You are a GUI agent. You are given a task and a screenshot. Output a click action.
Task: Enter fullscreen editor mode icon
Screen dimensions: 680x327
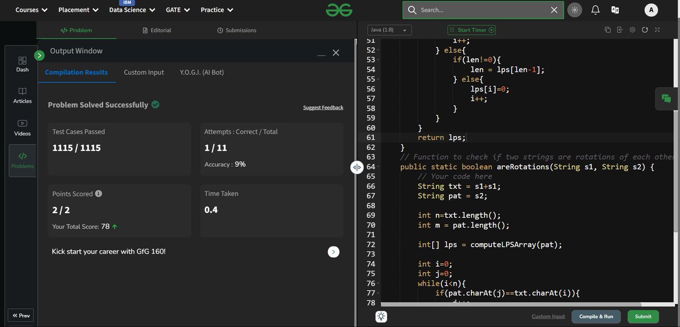pyautogui.click(x=657, y=30)
